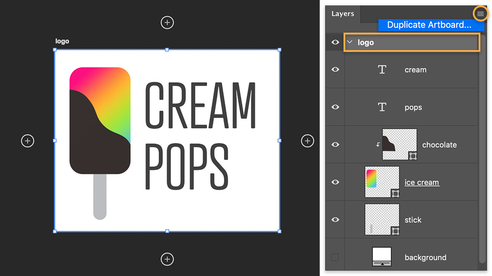Toggle visibility of the chocolate layer

(335, 144)
